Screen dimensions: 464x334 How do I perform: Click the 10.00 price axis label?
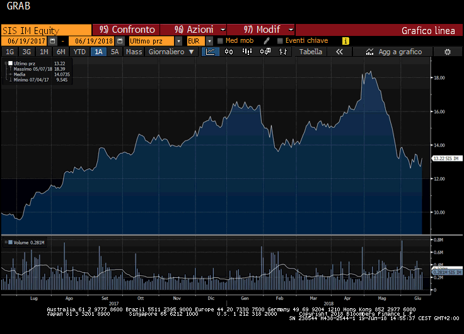439,212
